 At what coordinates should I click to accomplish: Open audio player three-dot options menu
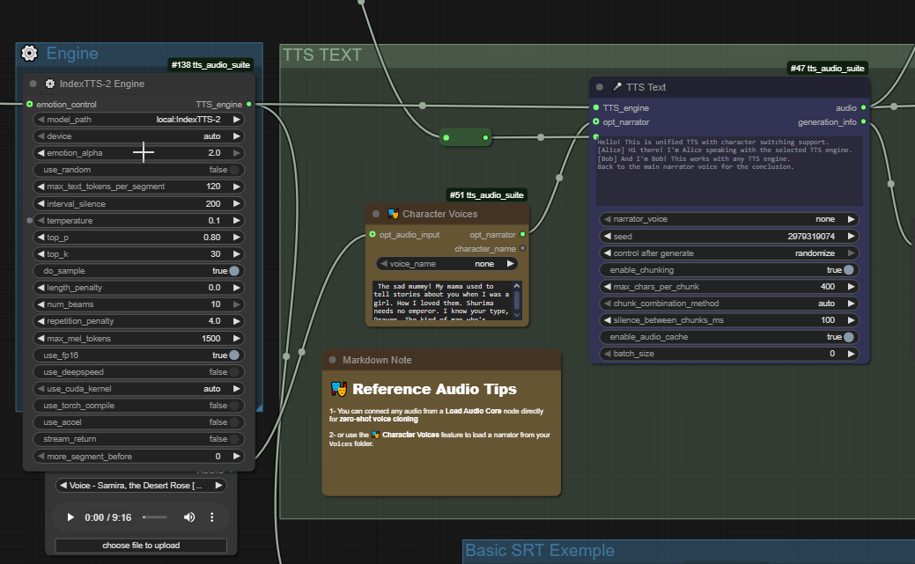[x=212, y=517]
